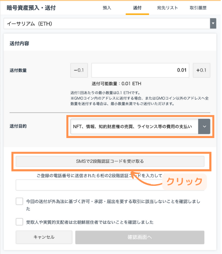Go to the 取引履歴 tab
Image resolution: width=222 pixels, height=254 pixels.
tap(199, 8)
